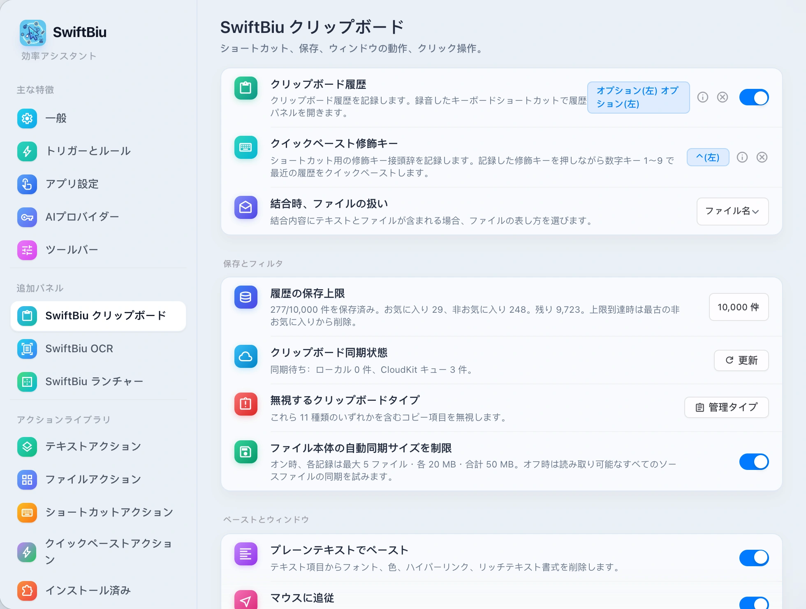This screenshot has width=806, height=609.
Task: Click the 結合時、ファイルの扱い envelope icon
Action: tap(246, 207)
